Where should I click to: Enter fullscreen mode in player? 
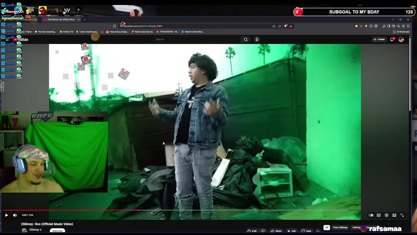[402, 215]
